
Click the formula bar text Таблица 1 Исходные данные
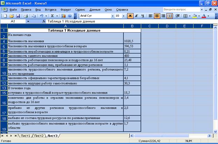(x=71, y=21)
